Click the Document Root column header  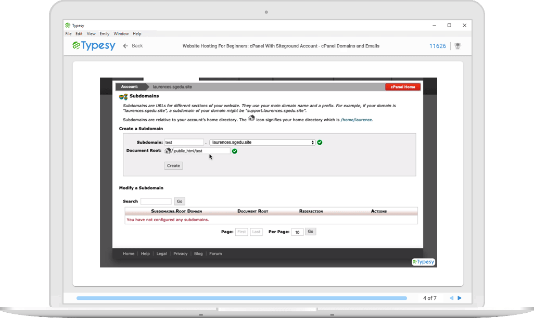(x=253, y=211)
